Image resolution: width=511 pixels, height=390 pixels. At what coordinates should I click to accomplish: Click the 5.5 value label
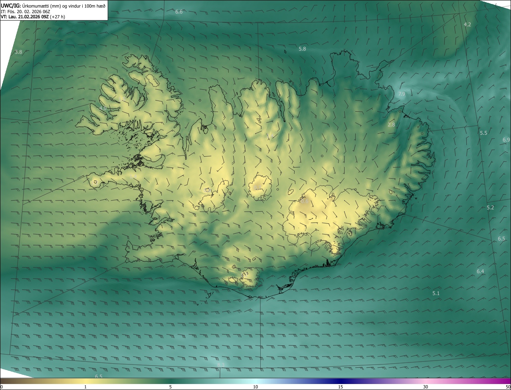(x=483, y=133)
